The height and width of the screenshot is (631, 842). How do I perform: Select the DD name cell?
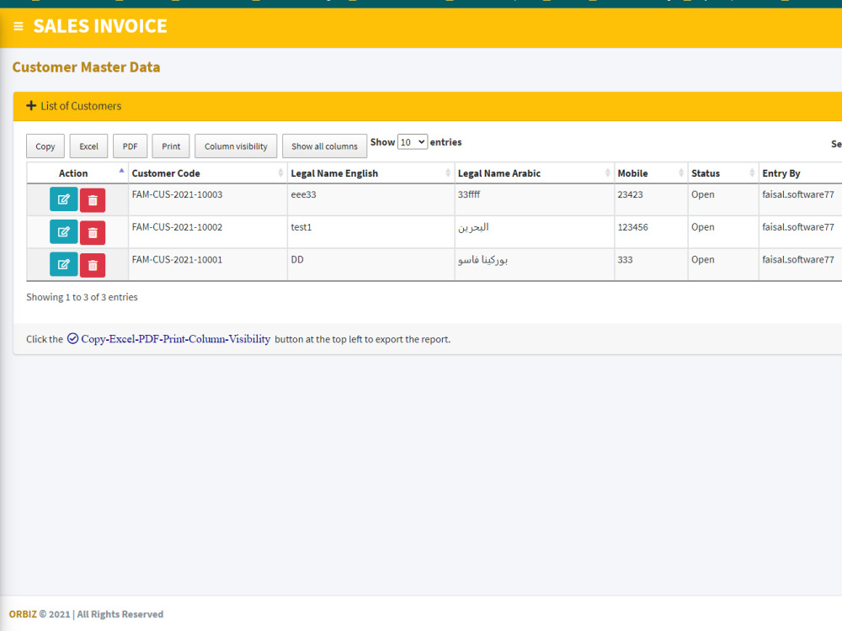(370, 264)
